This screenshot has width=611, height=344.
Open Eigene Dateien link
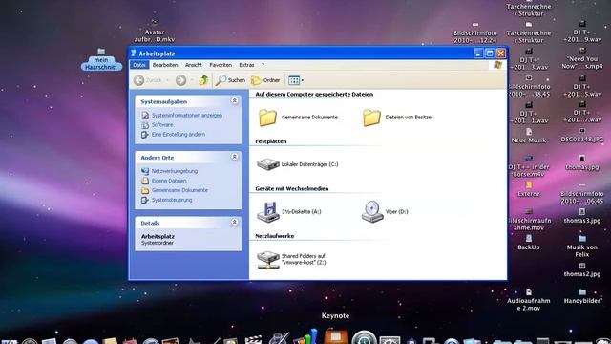(169, 181)
